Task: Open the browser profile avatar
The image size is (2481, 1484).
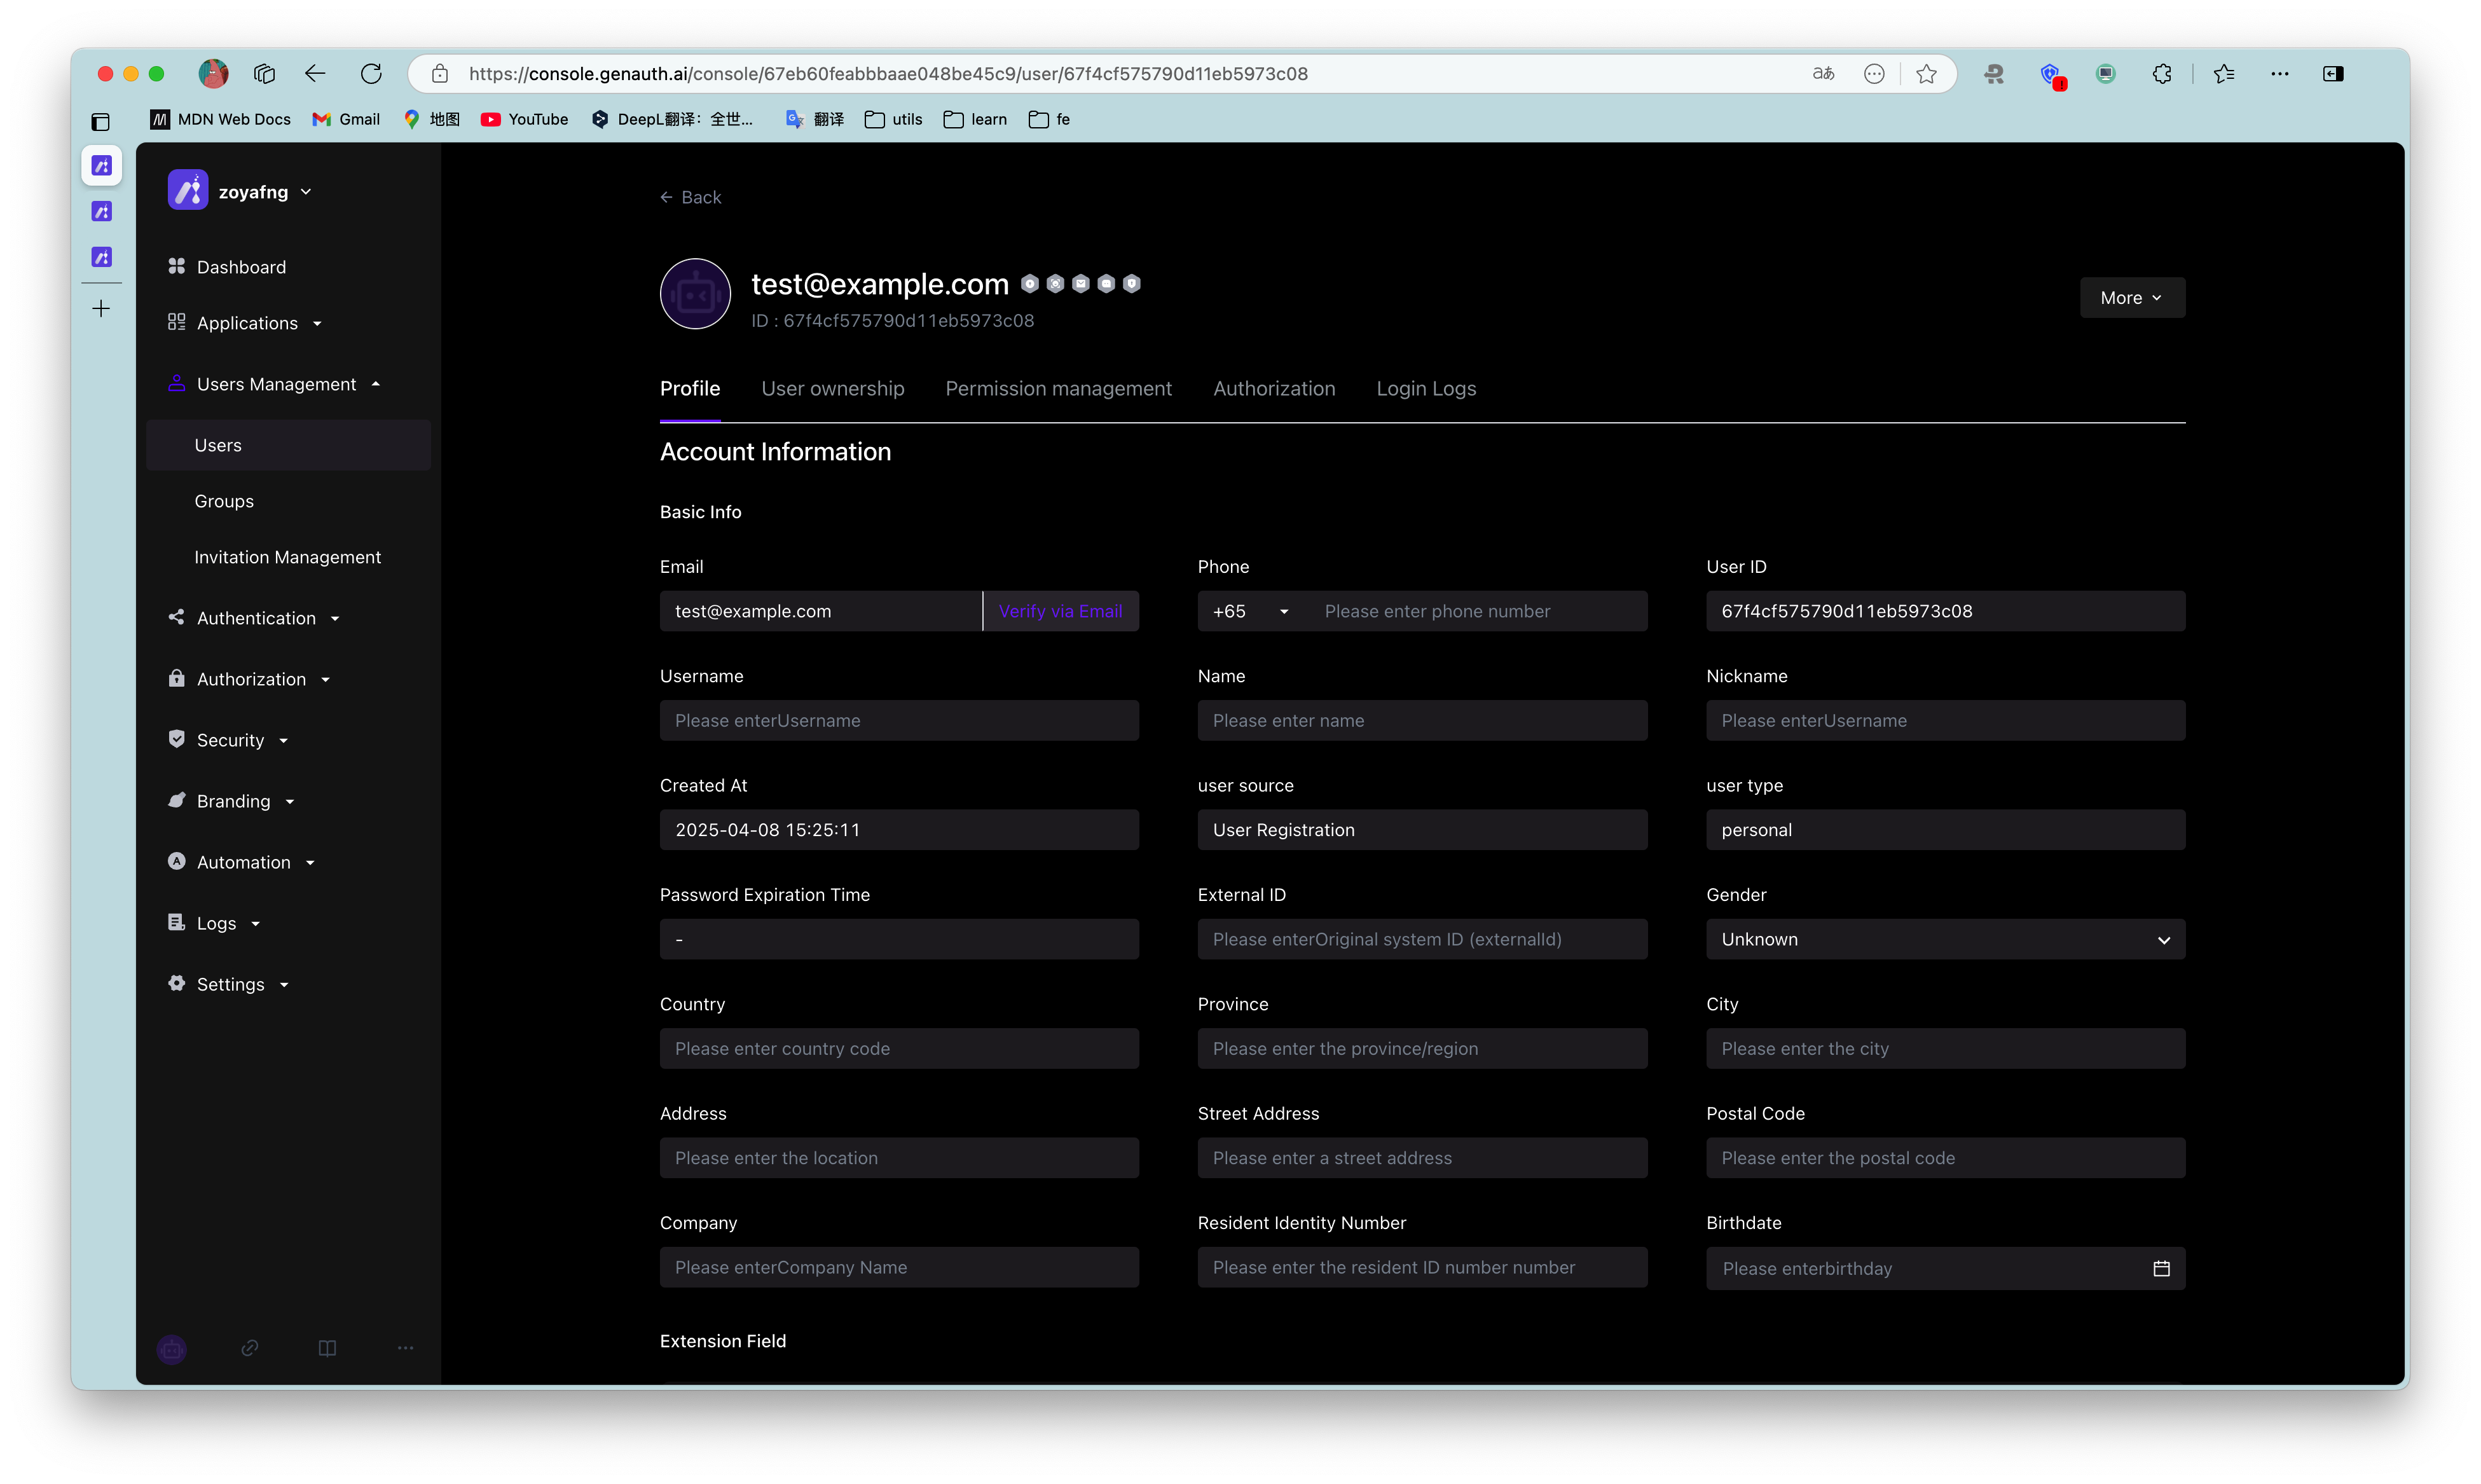Action: (213, 73)
